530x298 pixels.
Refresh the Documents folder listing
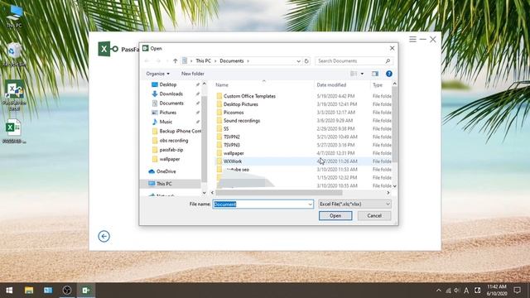click(x=306, y=61)
